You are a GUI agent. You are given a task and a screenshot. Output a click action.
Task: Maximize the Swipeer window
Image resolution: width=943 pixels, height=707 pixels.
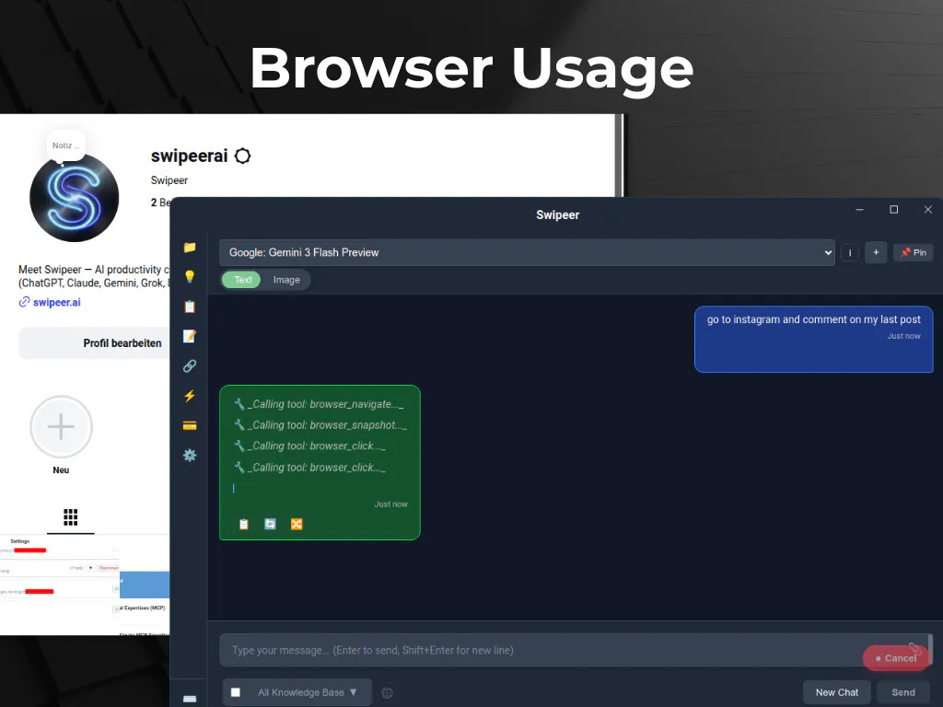pyautogui.click(x=893, y=209)
